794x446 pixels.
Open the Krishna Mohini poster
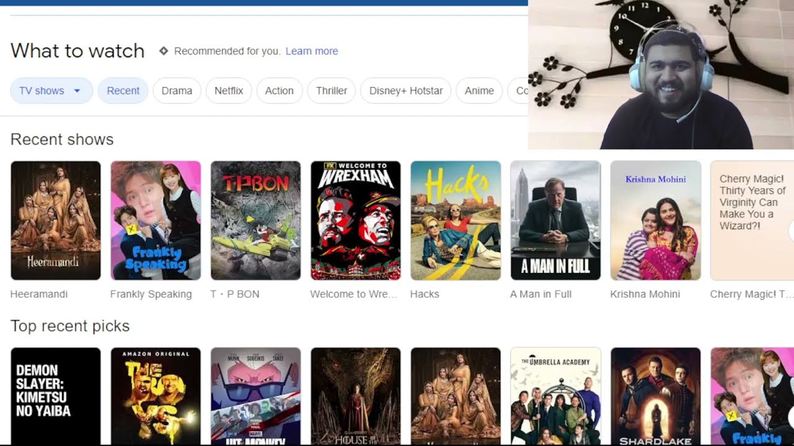[656, 221]
